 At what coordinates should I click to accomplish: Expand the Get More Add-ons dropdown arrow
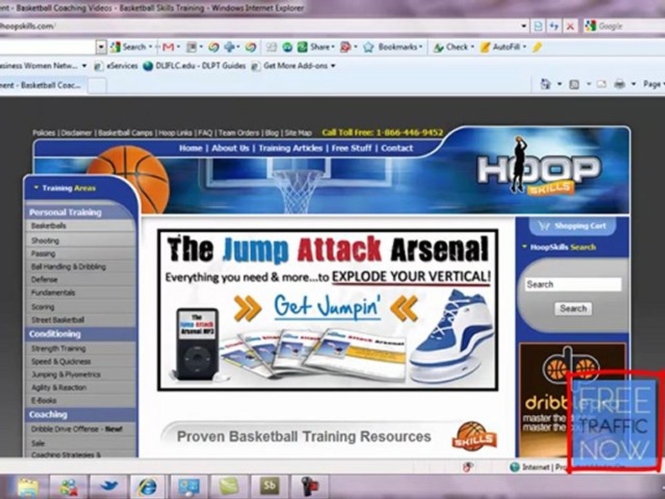(x=333, y=66)
